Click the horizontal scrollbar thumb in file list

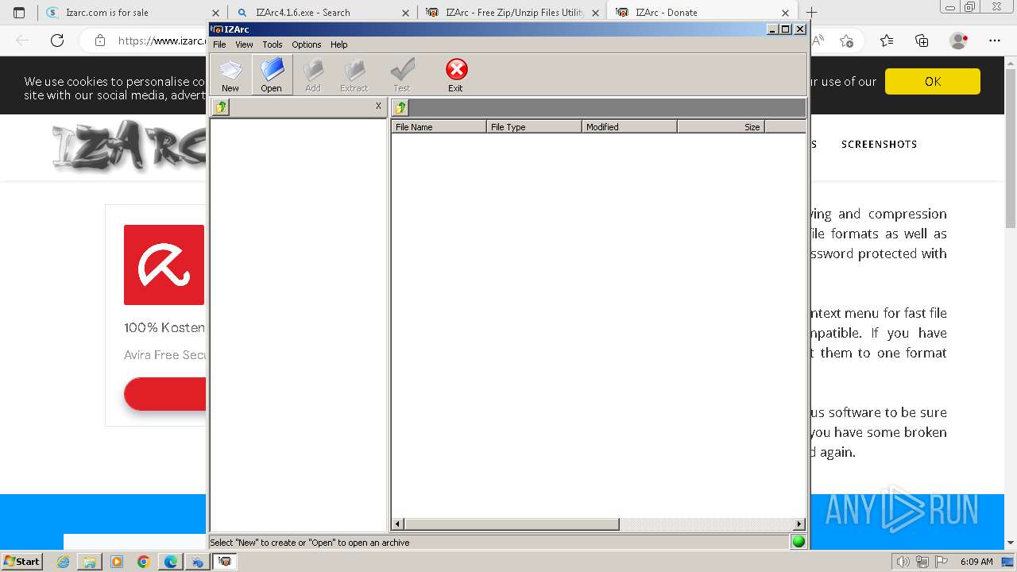[x=512, y=524]
